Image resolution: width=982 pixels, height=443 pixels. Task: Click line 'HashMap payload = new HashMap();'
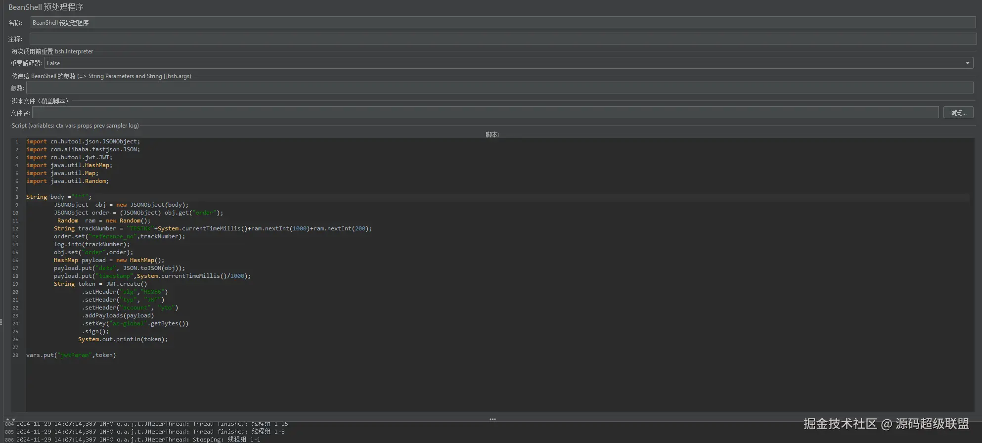109,260
